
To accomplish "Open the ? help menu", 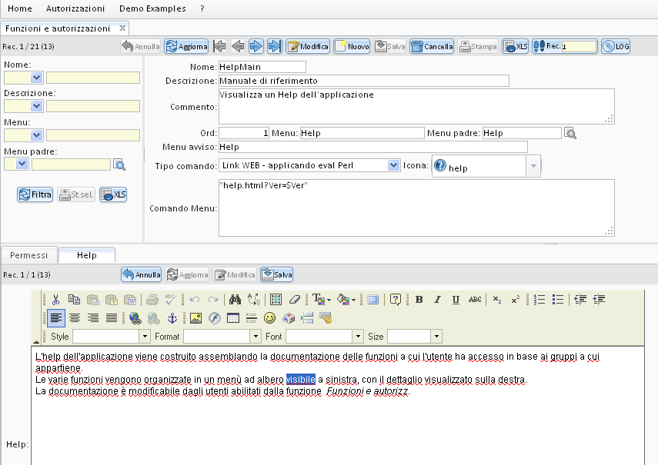I will [x=202, y=8].
